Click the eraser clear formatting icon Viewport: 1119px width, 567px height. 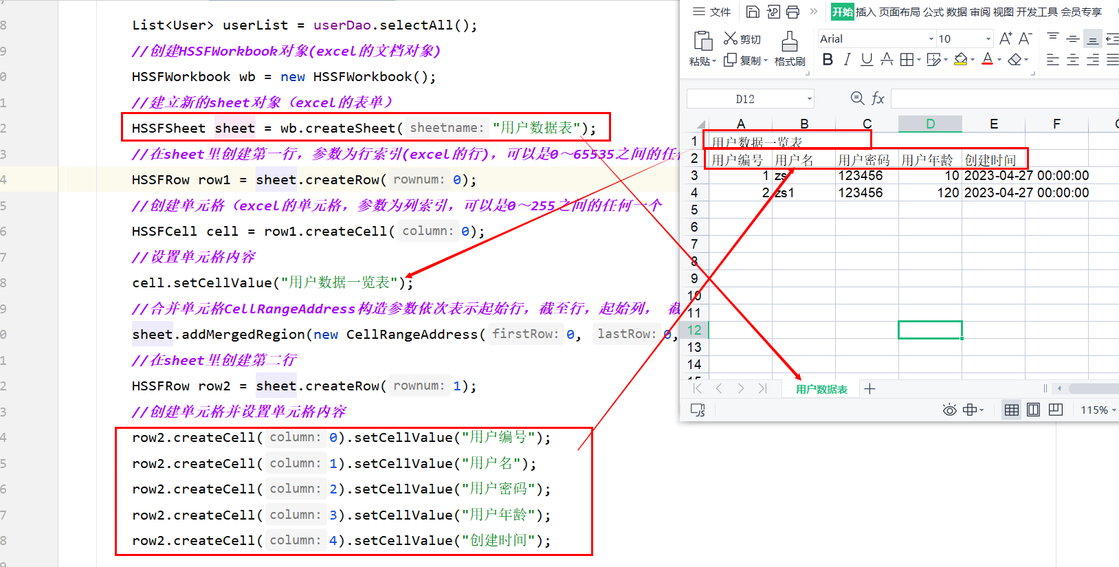[x=1015, y=60]
